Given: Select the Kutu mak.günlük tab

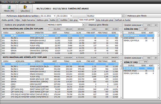Looking at the screenshot, I should [87, 20].
